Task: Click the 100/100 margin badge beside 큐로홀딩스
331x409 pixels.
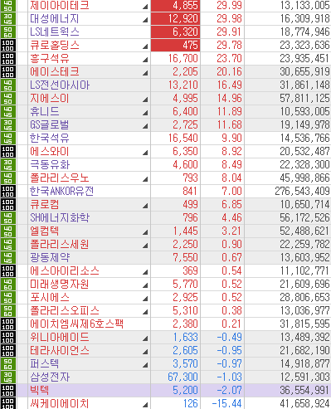Action: 8,46
